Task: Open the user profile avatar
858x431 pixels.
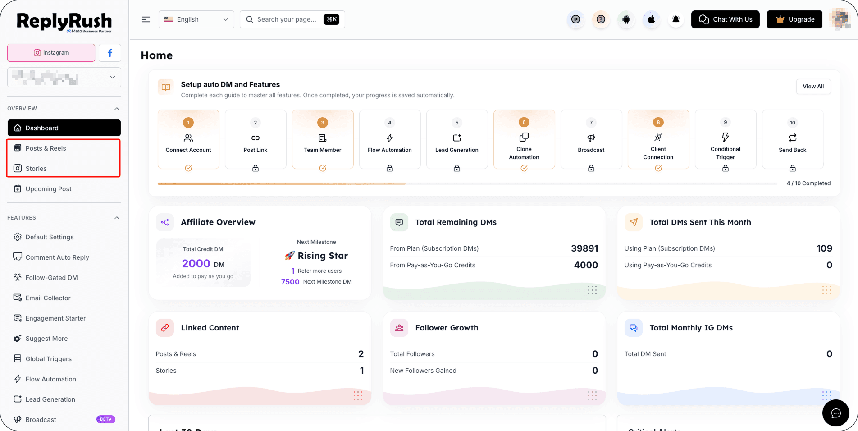Action: 840,19
